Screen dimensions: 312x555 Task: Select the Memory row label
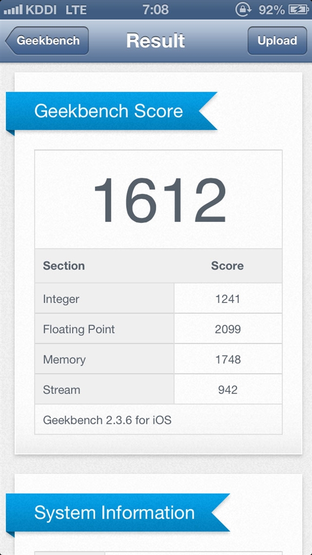(x=64, y=360)
